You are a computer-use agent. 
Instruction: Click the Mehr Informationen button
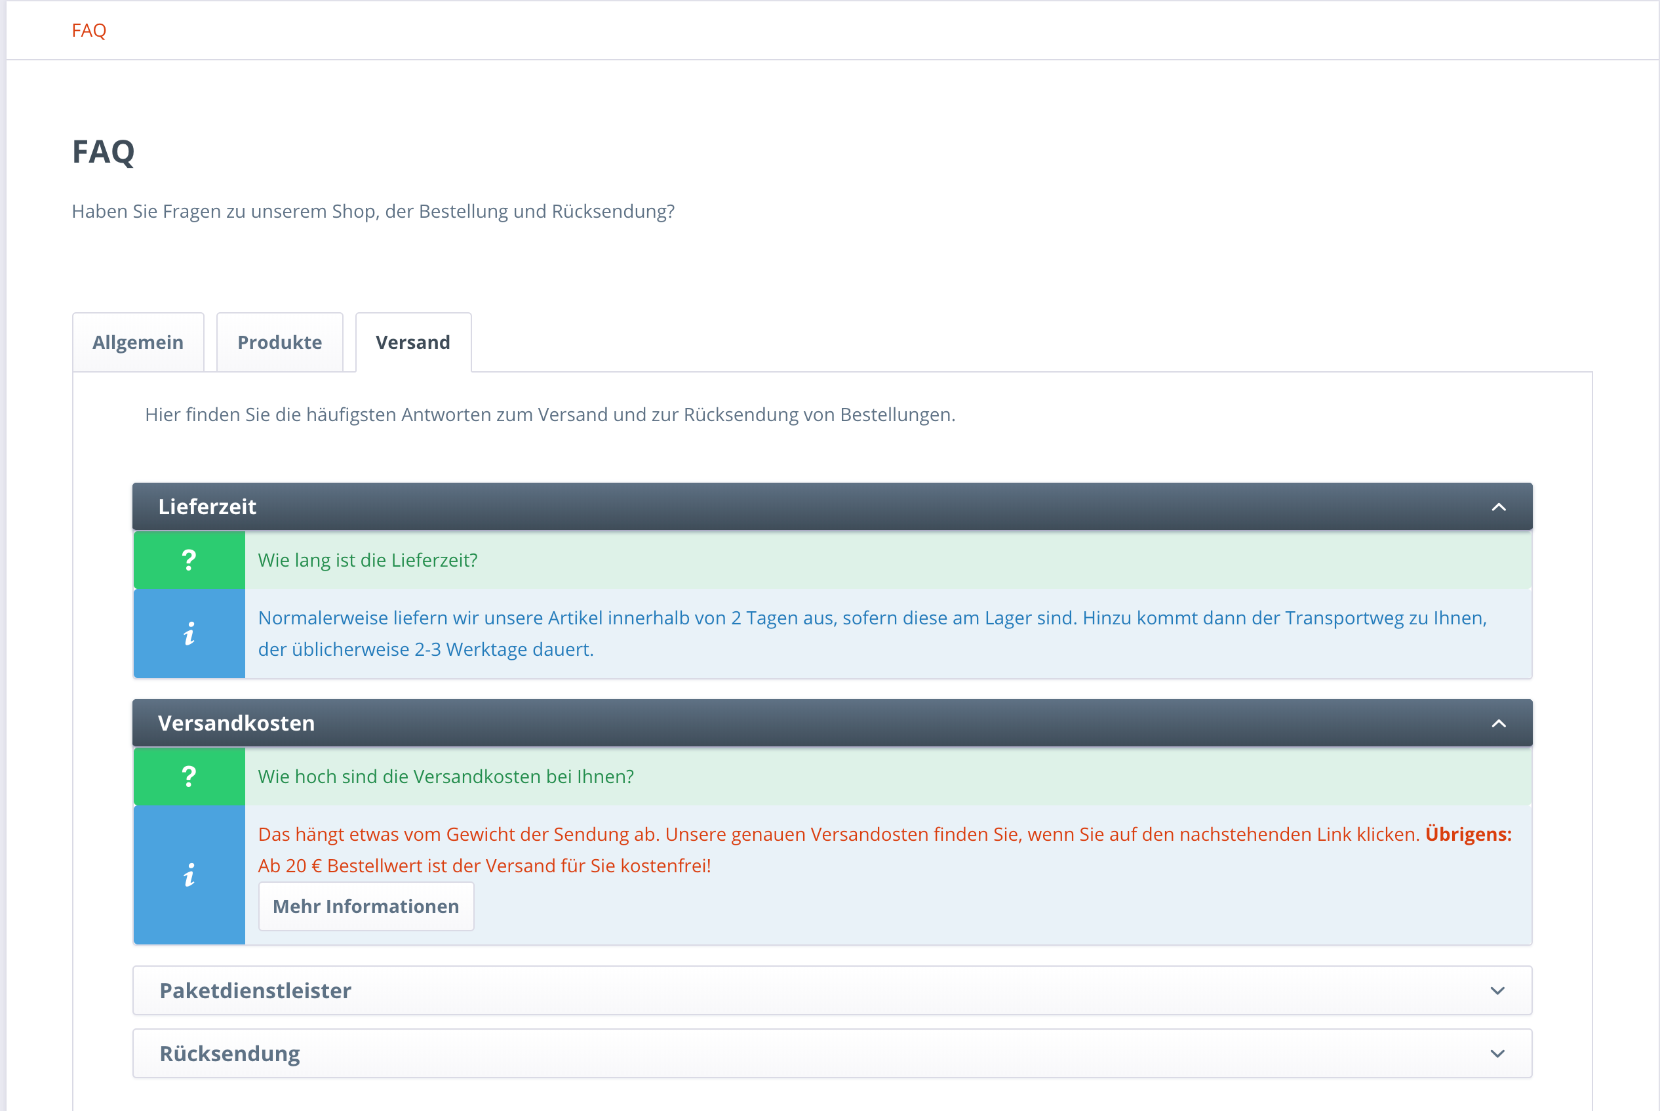[366, 906]
